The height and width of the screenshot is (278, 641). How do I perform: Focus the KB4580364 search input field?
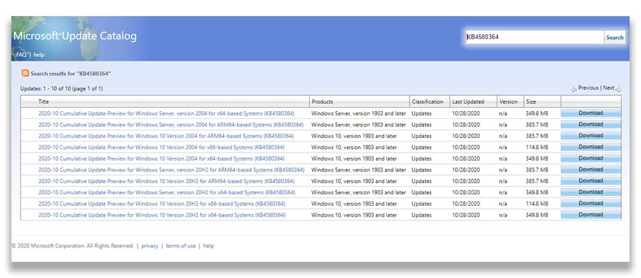tap(535, 37)
